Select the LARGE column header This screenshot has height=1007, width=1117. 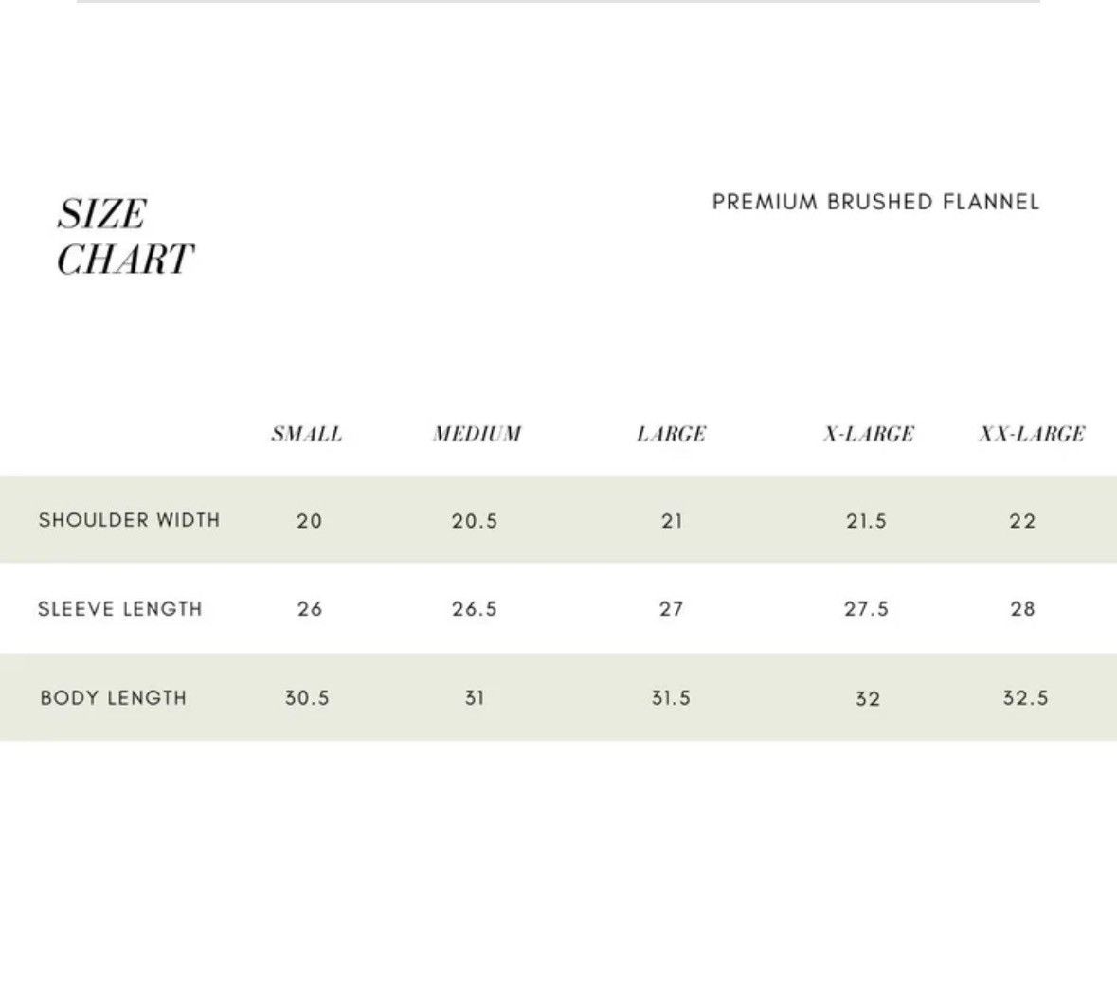click(x=671, y=434)
